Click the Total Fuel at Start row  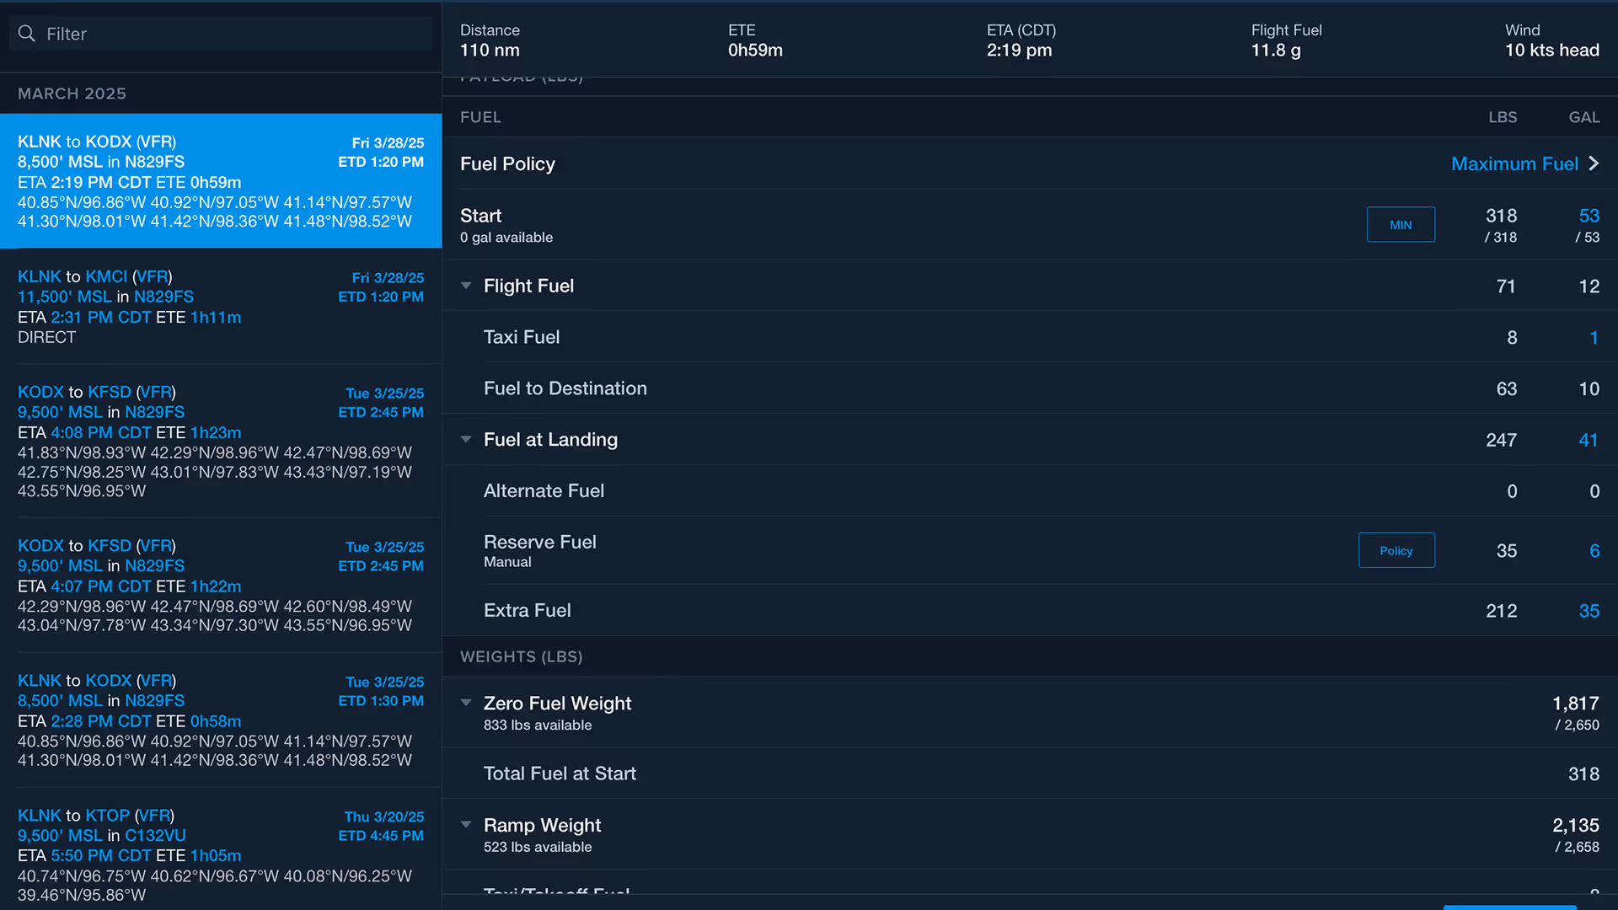tap(1030, 773)
